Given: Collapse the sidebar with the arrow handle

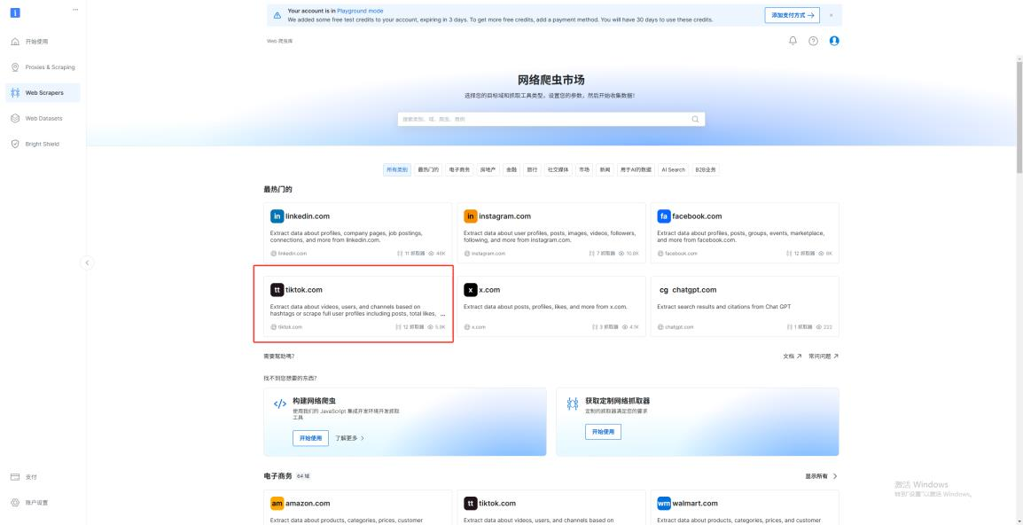Looking at the screenshot, I should pyautogui.click(x=88, y=263).
